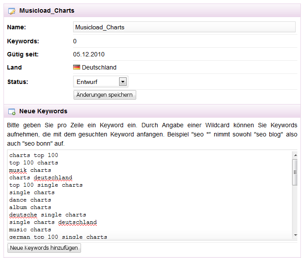Click the new keywords icon with green plus
Viewport: 307px width, 258px height.
(12, 112)
